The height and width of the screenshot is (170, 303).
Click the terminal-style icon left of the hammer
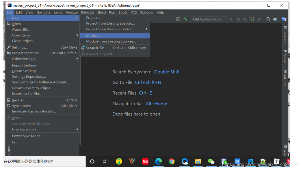point(178,19)
